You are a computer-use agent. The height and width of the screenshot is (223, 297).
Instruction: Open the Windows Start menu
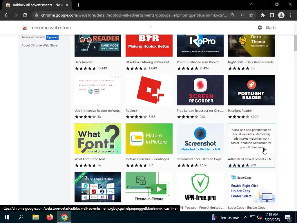pos(7,217)
